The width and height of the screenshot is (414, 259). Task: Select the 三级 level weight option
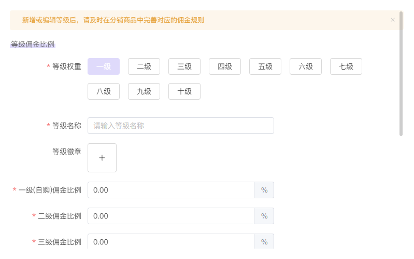(x=184, y=66)
